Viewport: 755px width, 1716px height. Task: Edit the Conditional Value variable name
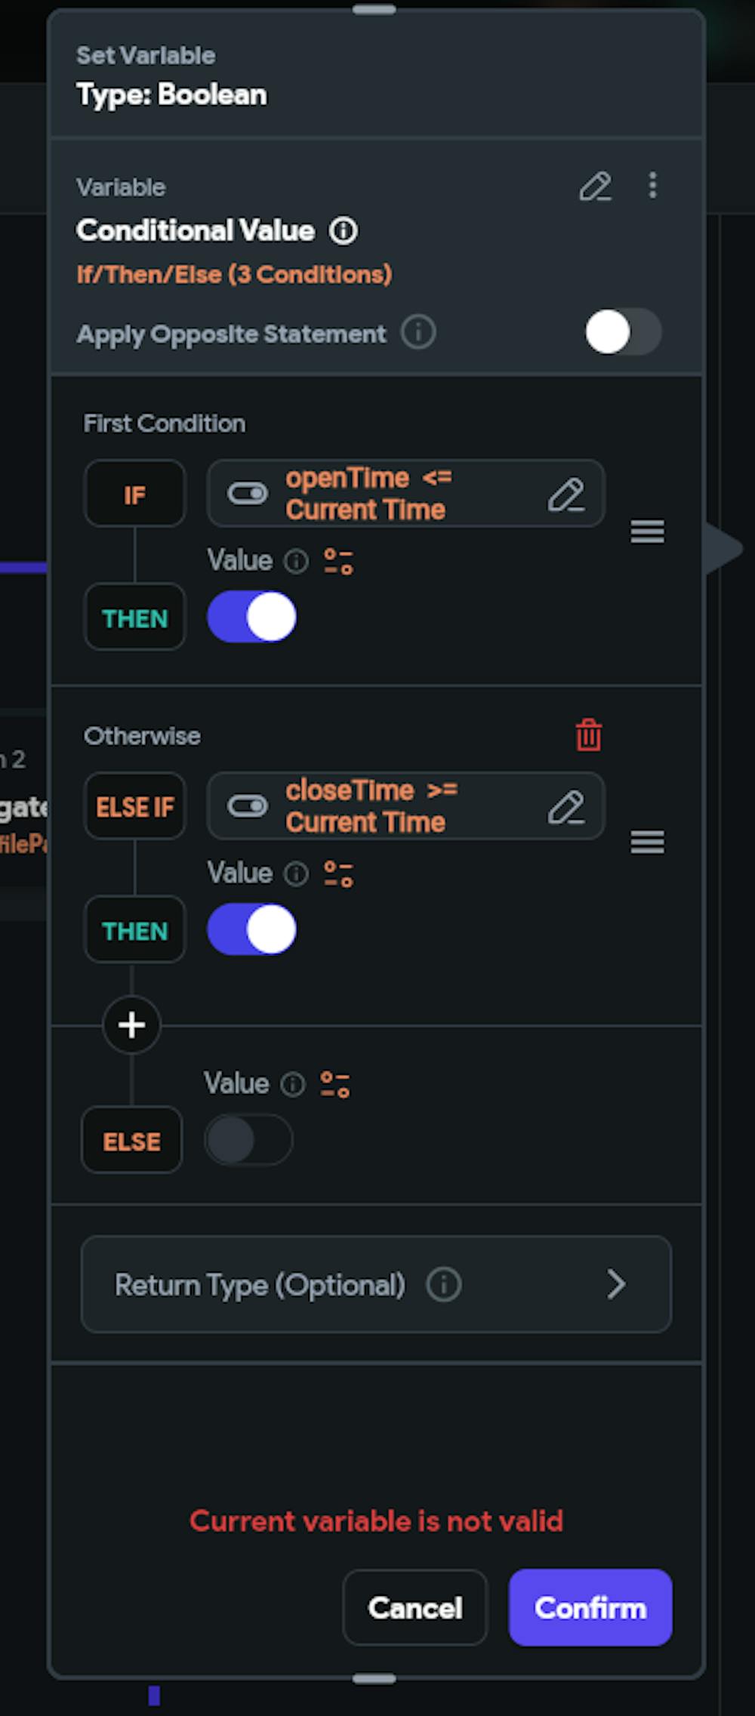[596, 187]
